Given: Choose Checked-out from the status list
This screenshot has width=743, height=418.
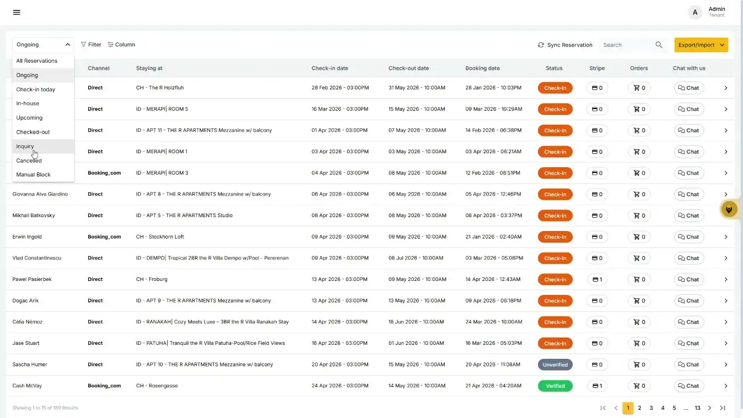Looking at the screenshot, I should point(44,132).
